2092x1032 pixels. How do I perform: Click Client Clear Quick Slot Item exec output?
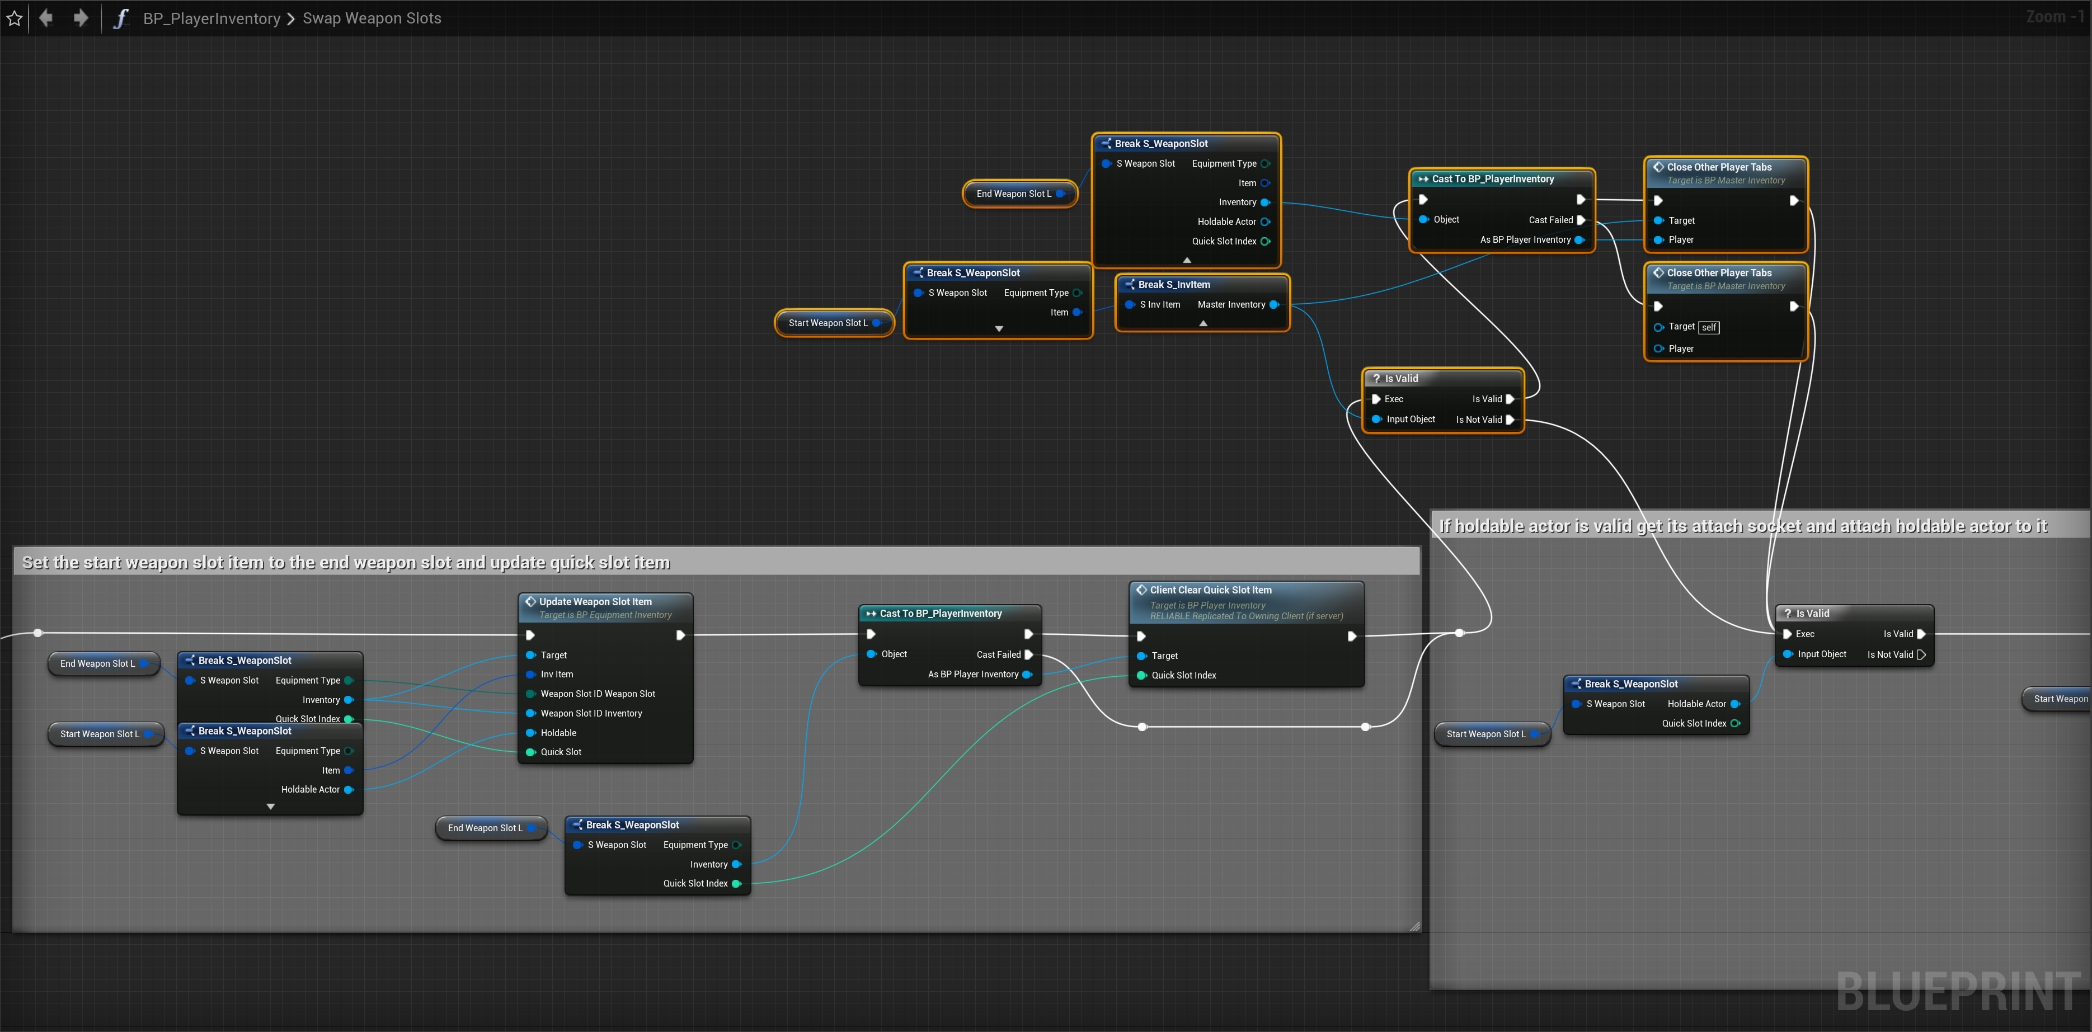[x=1351, y=637]
